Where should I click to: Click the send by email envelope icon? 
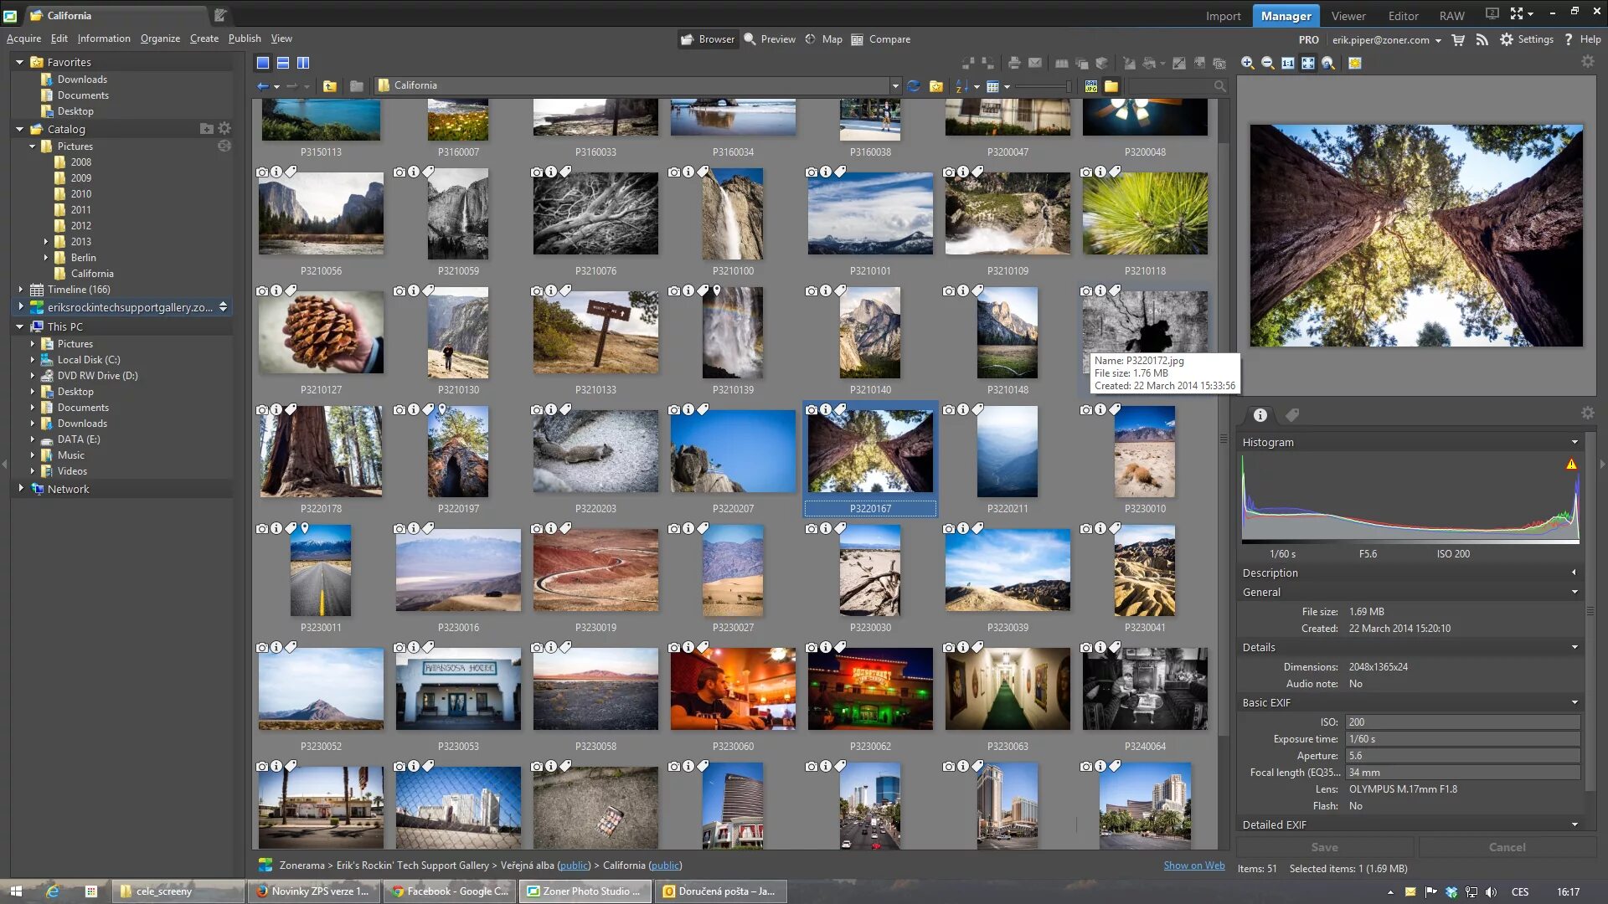click(1035, 64)
